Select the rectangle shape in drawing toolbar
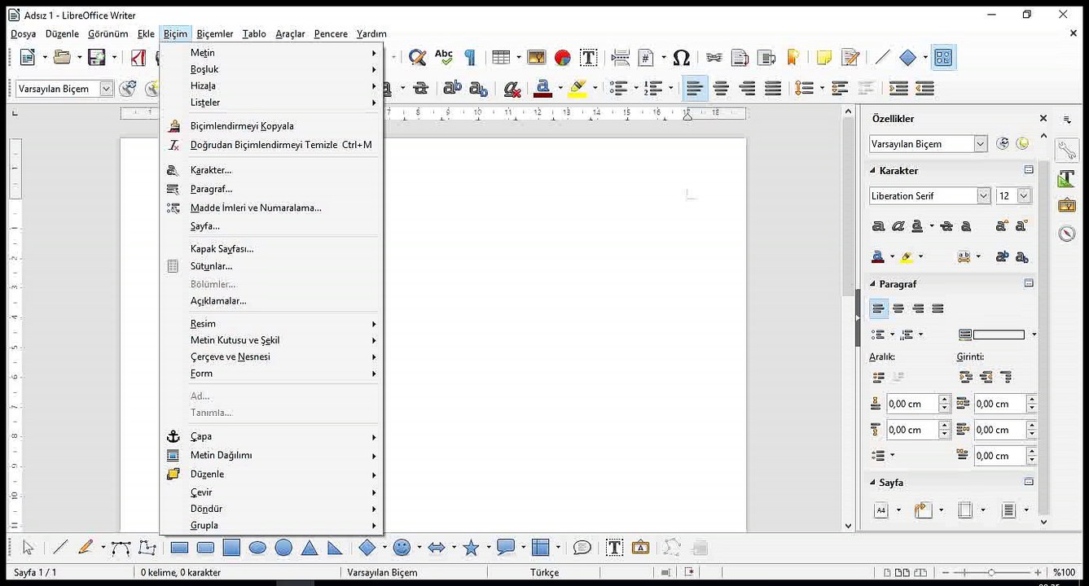The height and width of the screenshot is (586, 1089). click(x=179, y=548)
